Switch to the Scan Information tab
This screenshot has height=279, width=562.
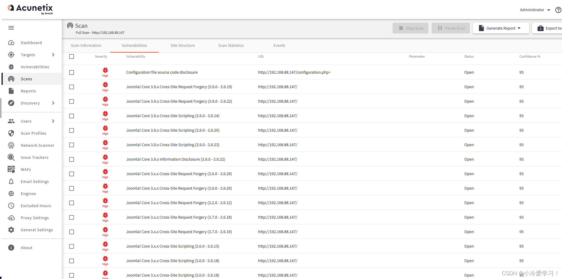[x=86, y=46]
